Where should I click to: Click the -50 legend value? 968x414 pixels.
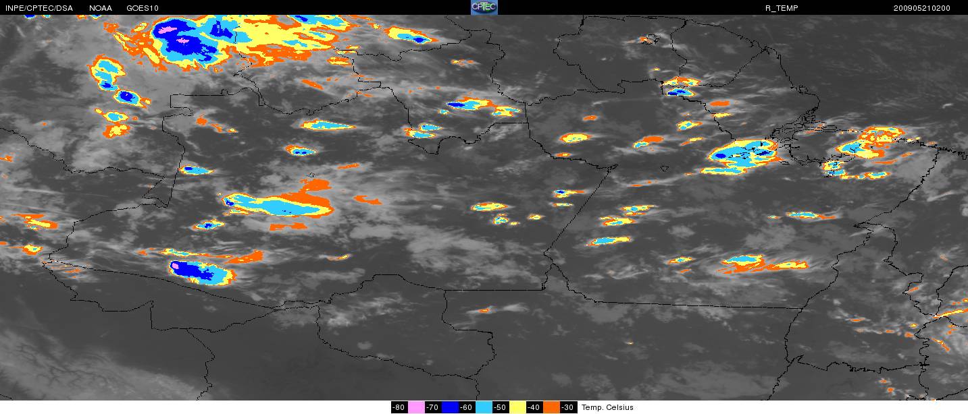point(501,407)
